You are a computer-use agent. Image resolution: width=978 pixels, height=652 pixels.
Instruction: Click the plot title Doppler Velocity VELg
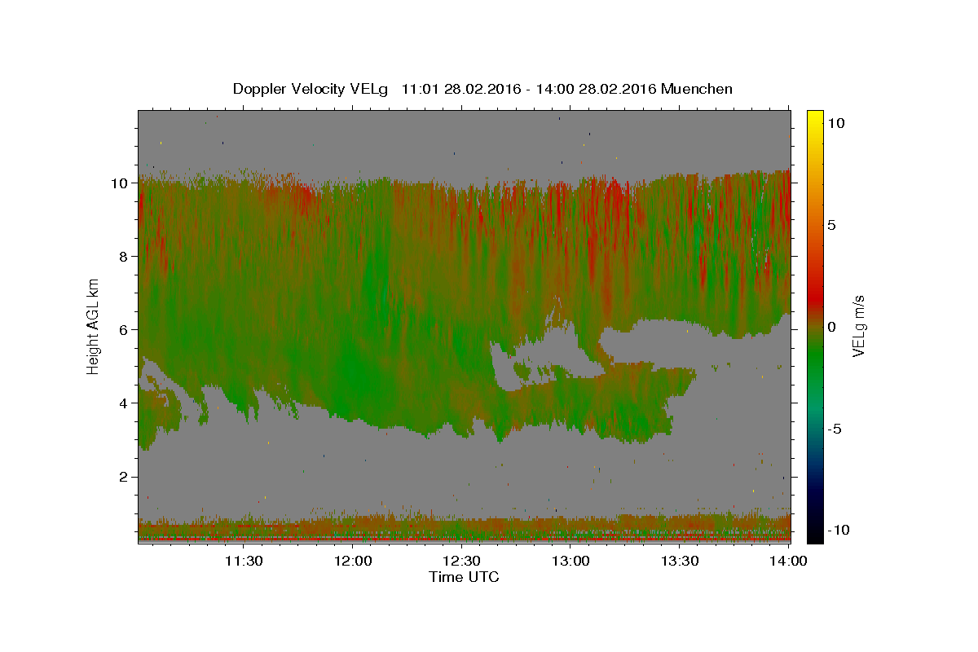[x=310, y=89]
